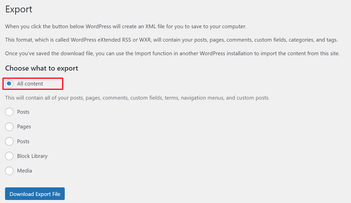Click the "Pages" label text
This screenshot has width=351, height=203.
pyautogui.click(x=24, y=127)
